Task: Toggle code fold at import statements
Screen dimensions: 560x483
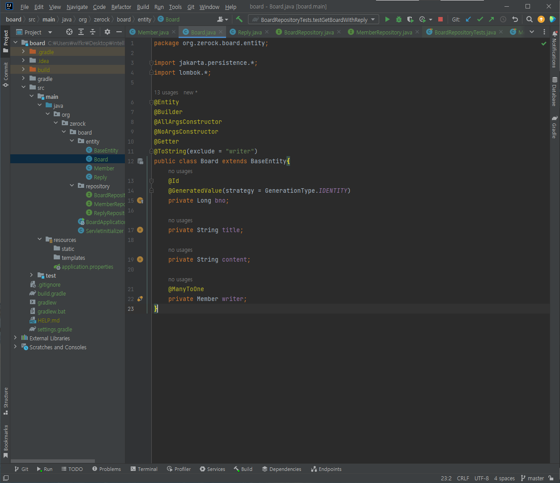Action: coord(151,63)
